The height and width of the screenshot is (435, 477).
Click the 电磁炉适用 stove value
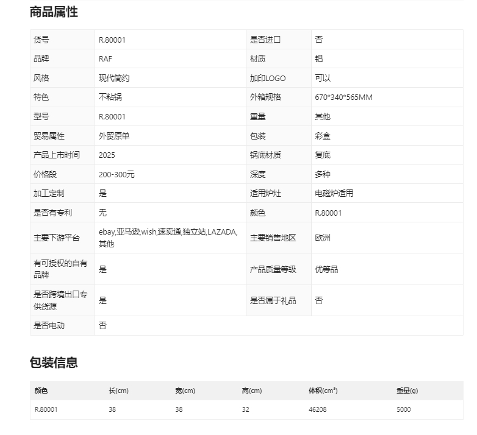tap(334, 194)
